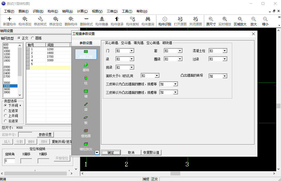Viewport: 281px width, 181px height.
Task: Open the 计算(C) menu
Action: (x=82, y=11)
